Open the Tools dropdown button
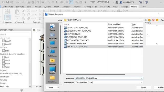Image resolution: width=164 pixels, height=92 pixels. (53, 87)
